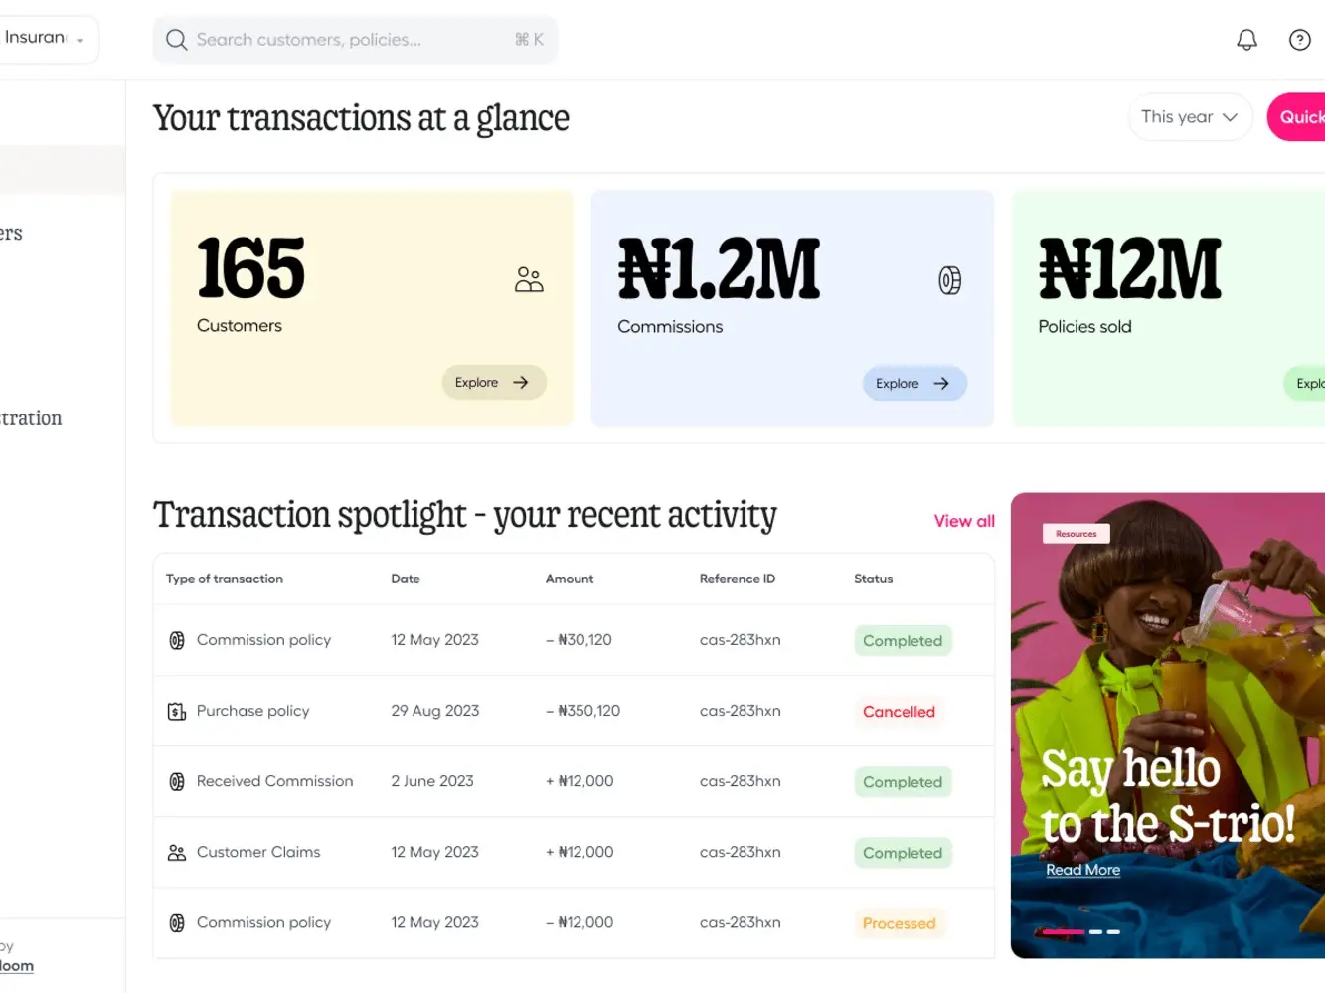The width and height of the screenshot is (1325, 993).
Task: Click the Cancelled status badge
Action: coord(899,712)
